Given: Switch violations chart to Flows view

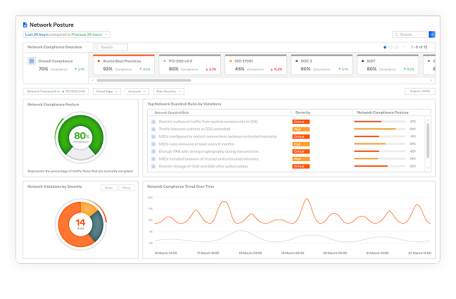Looking at the screenshot, I should (127, 188).
